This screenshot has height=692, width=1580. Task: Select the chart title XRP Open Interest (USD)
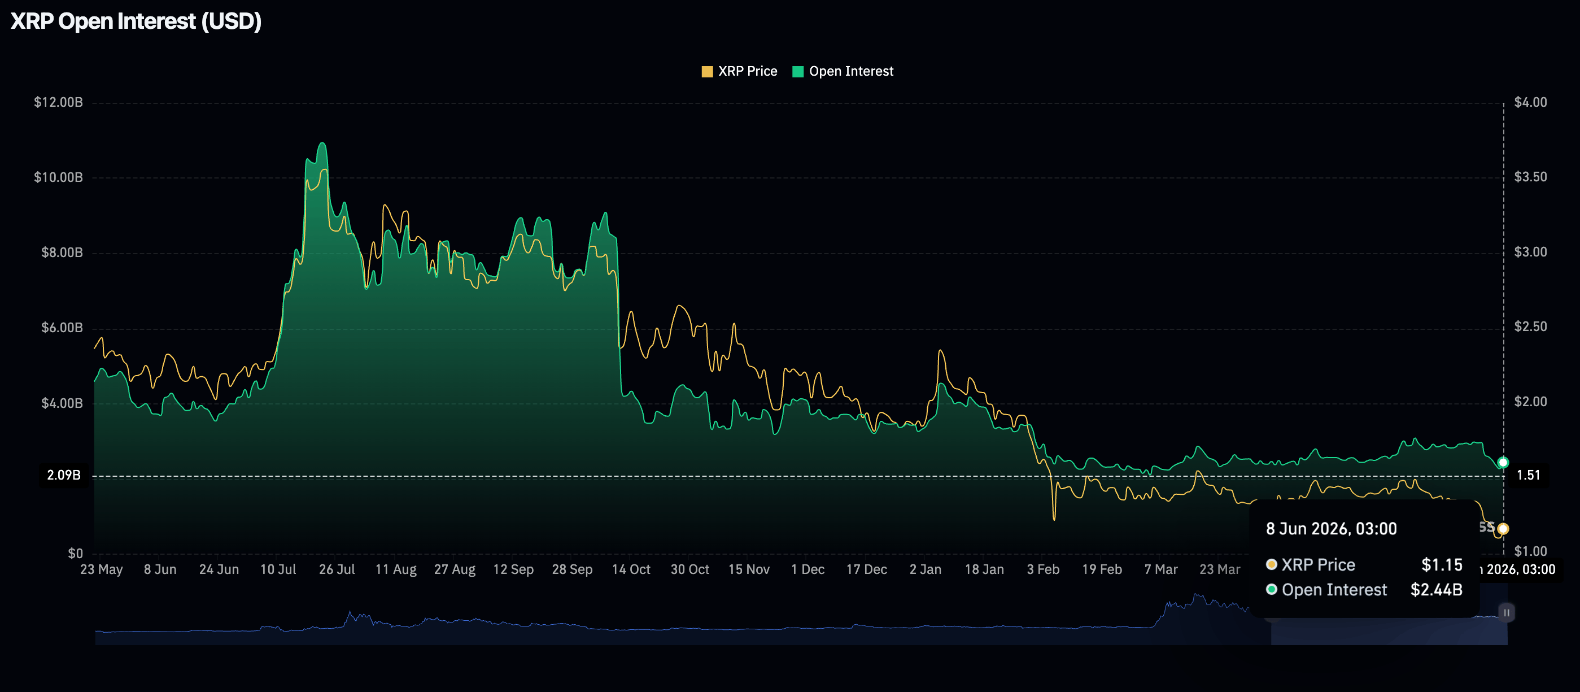tap(136, 21)
